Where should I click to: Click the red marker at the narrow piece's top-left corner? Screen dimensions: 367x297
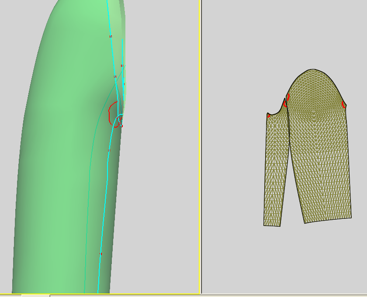268,116
